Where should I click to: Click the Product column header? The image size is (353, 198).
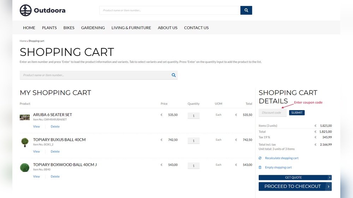(25, 104)
